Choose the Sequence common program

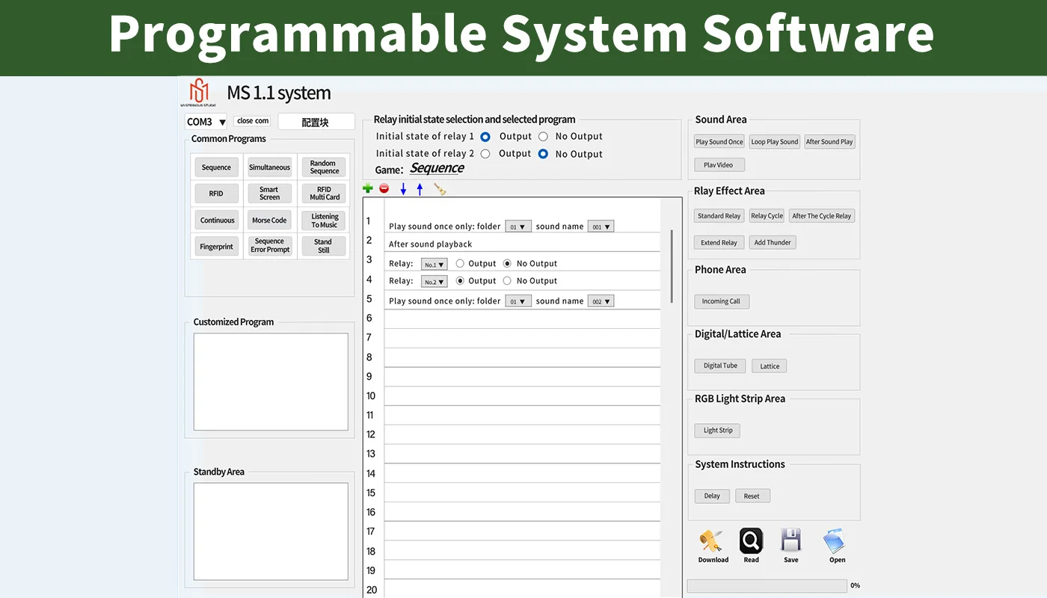[216, 167]
